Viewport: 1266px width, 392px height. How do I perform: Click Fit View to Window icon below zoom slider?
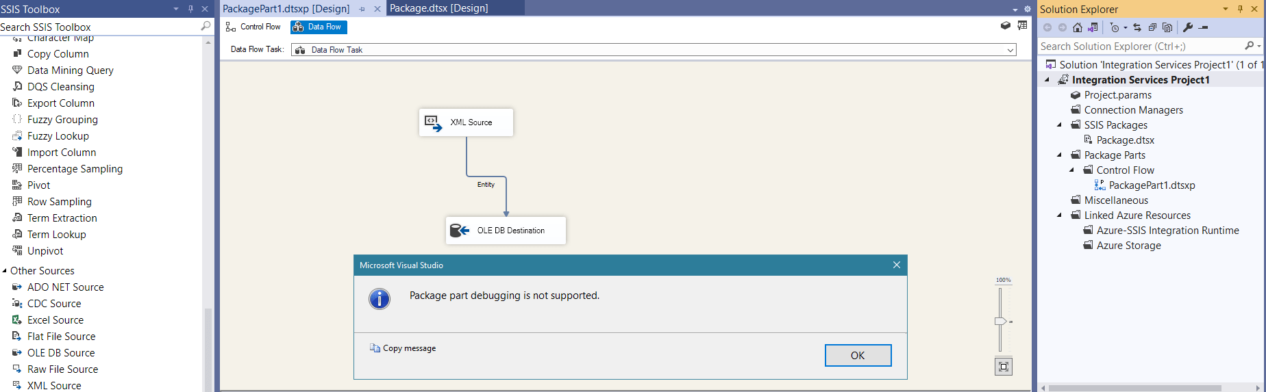[1004, 367]
